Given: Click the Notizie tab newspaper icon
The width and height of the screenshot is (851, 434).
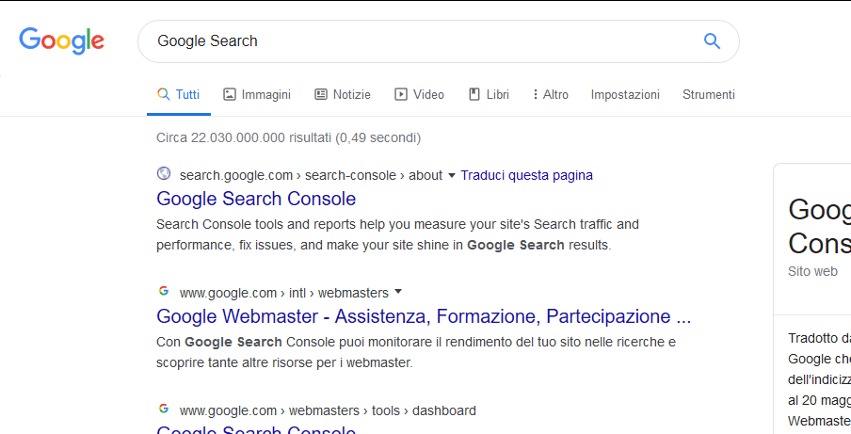Looking at the screenshot, I should [321, 94].
